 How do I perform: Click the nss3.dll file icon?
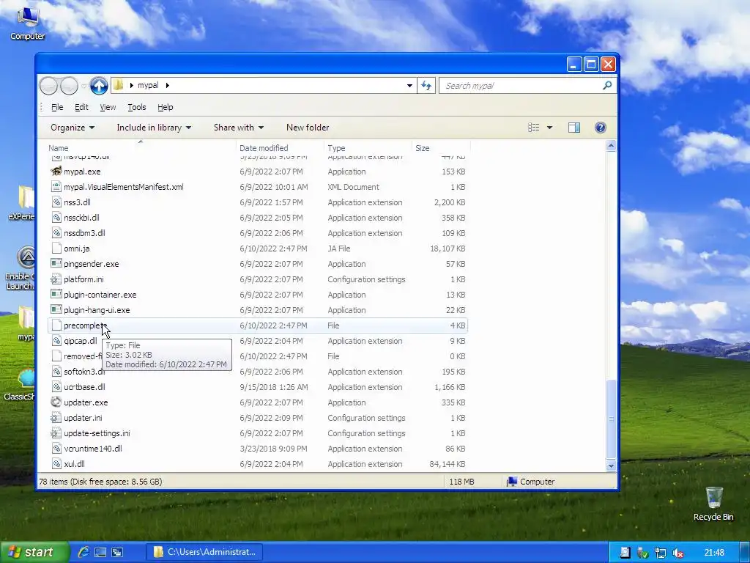[56, 202]
